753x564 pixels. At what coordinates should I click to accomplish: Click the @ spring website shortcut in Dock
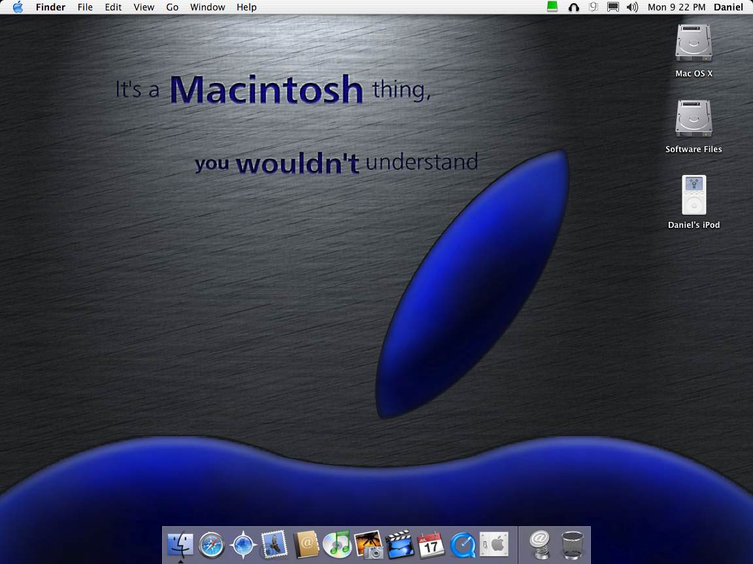click(541, 544)
